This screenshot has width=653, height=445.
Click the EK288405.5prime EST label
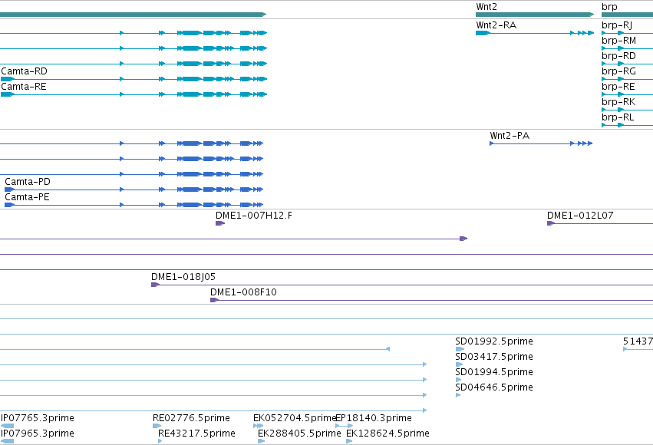coord(299,433)
